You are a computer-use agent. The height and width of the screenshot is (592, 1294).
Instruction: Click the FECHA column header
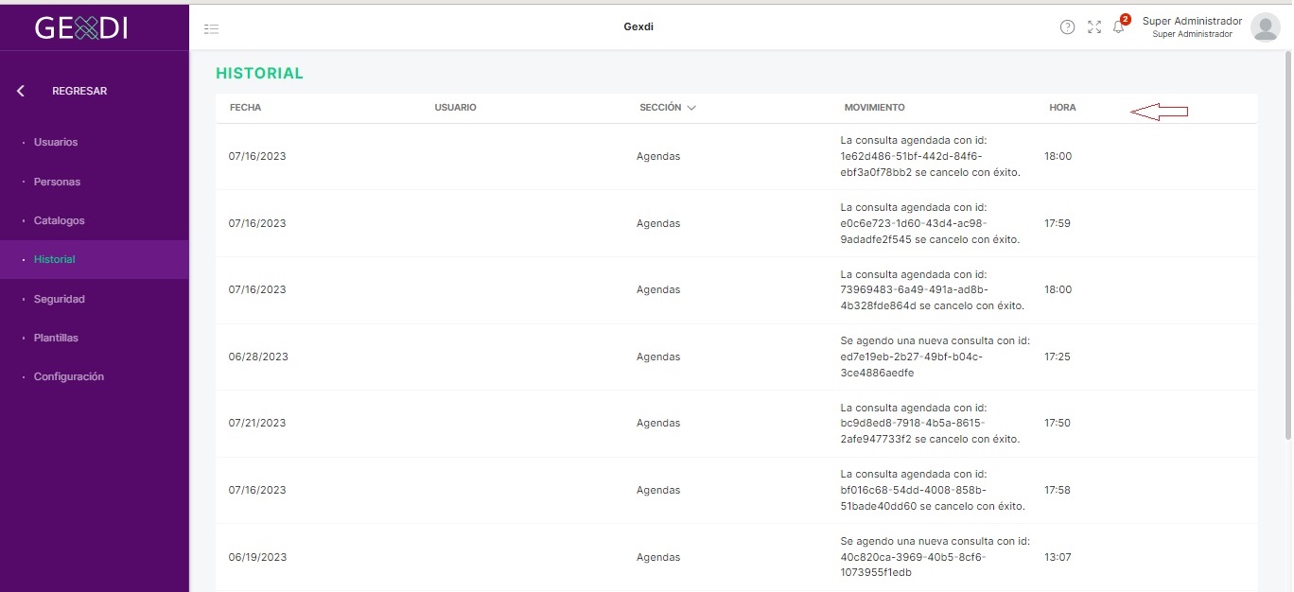(245, 108)
